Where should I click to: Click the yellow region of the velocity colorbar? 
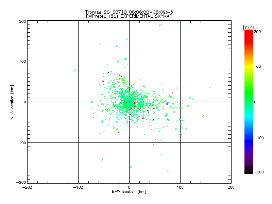point(249,67)
